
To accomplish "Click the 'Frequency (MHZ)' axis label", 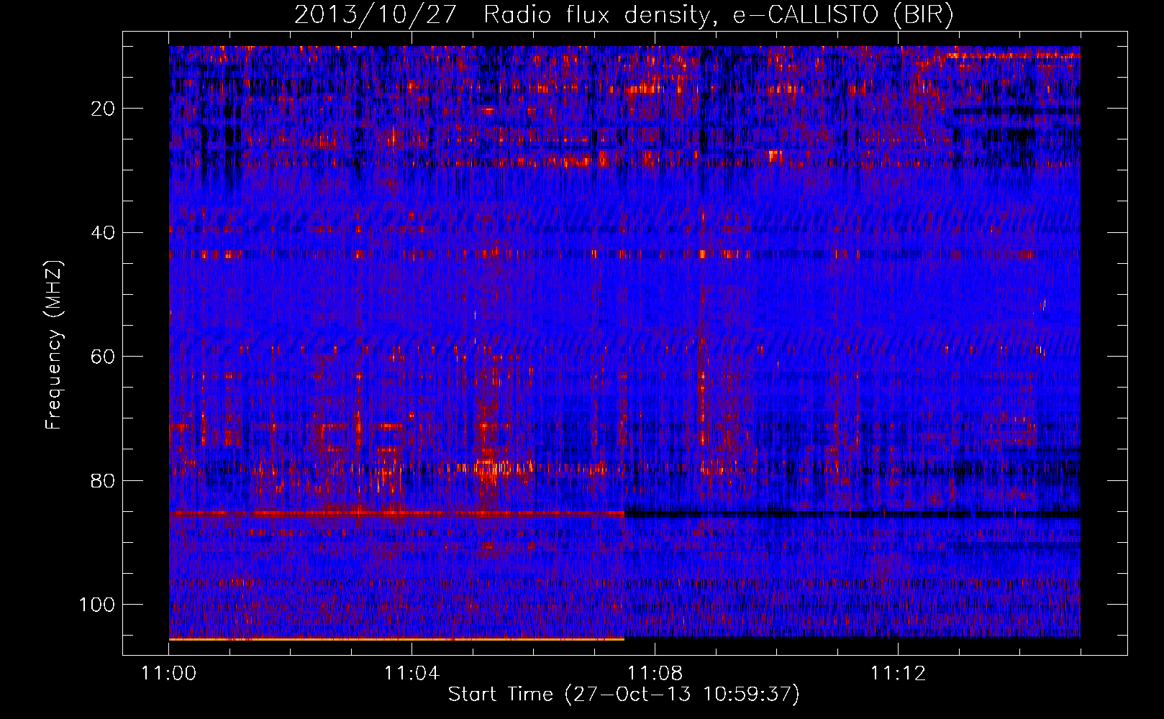I will pyautogui.click(x=55, y=345).
